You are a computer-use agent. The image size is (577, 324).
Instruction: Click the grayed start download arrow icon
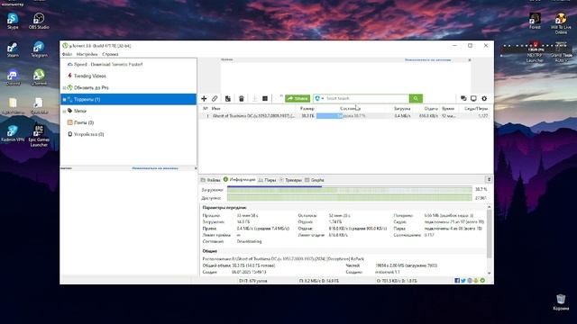click(254, 98)
